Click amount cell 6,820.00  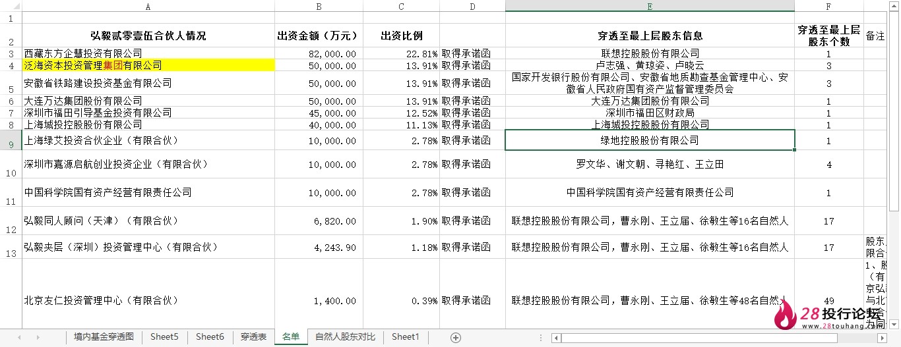(319, 221)
